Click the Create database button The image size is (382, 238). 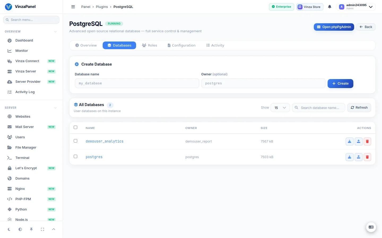click(x=340, y=84)
